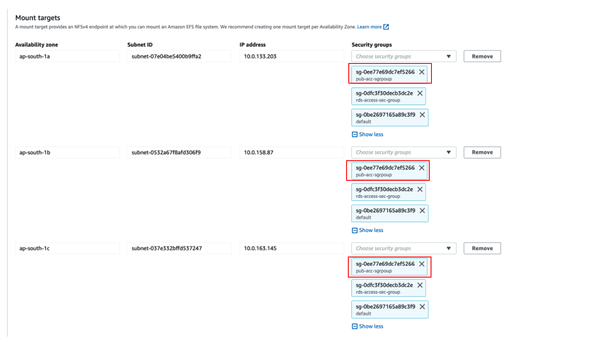The image size is (610, 359).
Task: Click Remove button for ap-south-1a mount target
Action: (x=482, y=56)
